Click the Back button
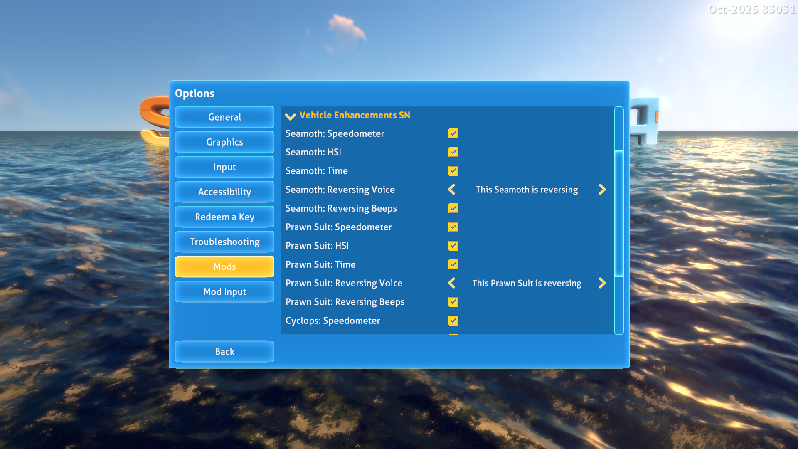The height and width of the screenshot is (449, 798). coord(224,352)
